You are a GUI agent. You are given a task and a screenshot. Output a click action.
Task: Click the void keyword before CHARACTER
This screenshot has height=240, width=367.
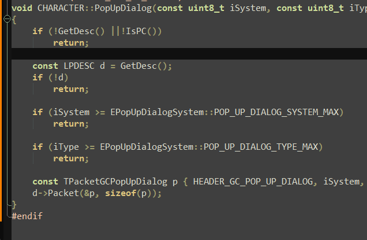point(22,8)
